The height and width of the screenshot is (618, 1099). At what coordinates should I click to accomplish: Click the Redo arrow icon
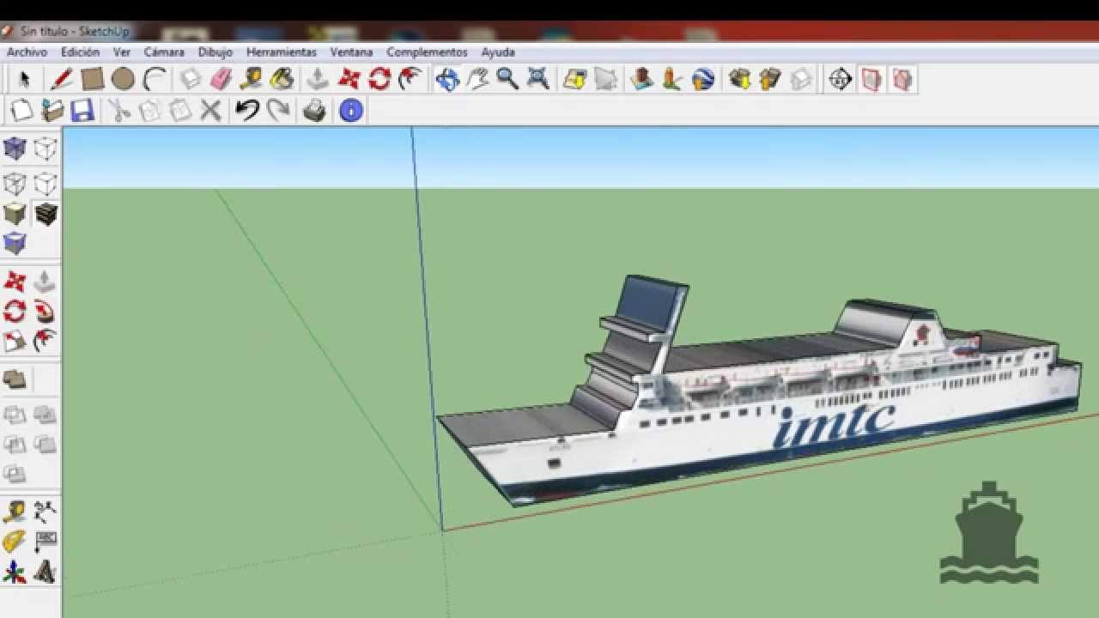pyautogui.click(x=278, y=110)
